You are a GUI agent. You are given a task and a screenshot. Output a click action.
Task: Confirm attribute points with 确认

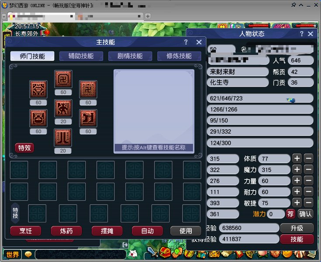coord(305,214)
